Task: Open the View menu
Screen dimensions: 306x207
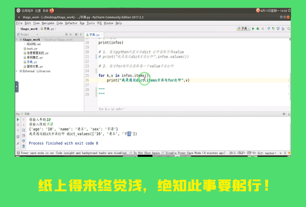Action: 36,23
